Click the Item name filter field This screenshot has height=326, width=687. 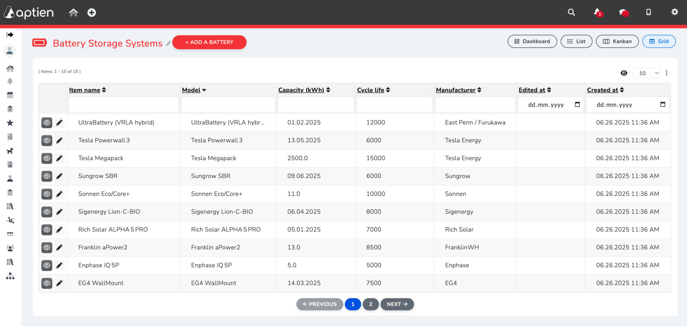pyautogui.click(x=123, y=104)
